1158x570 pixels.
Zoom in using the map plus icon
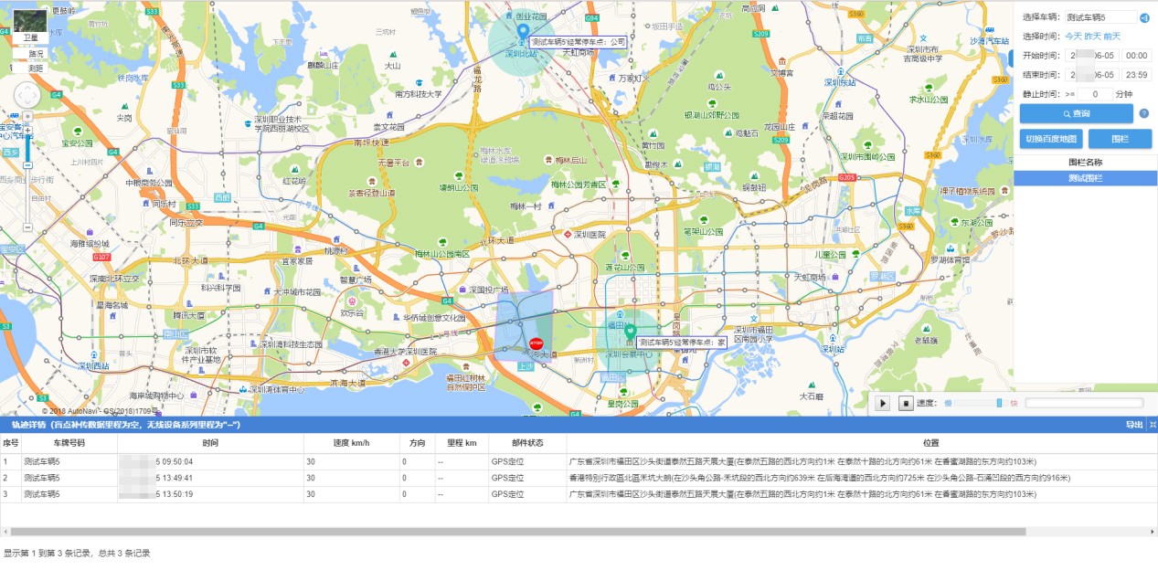28,131
